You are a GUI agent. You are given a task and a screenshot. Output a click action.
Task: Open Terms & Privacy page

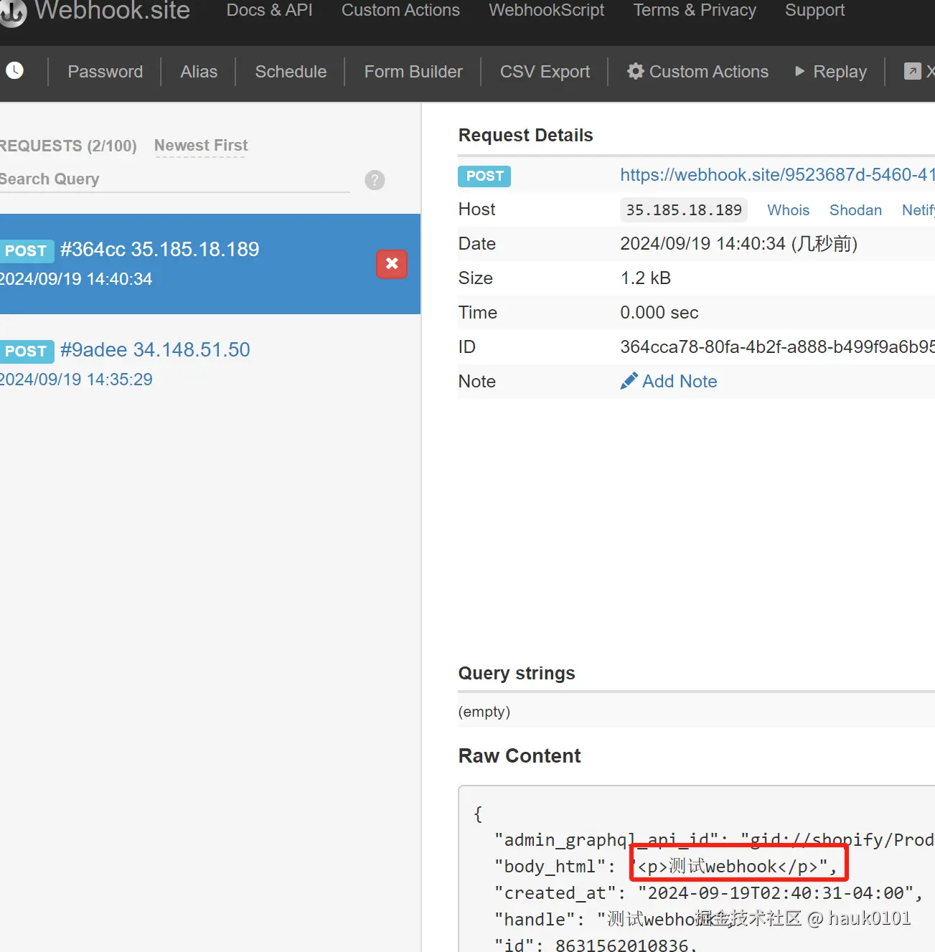click(x=695, y=10)
